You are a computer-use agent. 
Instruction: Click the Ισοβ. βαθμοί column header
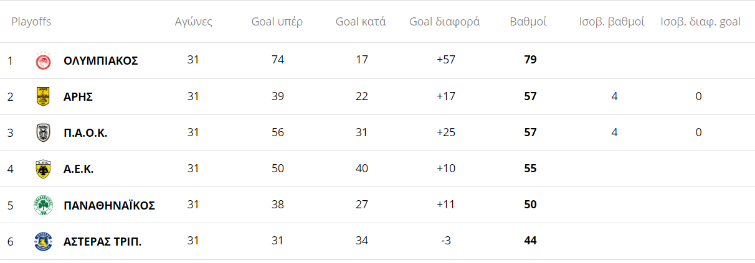click(x=612, y=22)
